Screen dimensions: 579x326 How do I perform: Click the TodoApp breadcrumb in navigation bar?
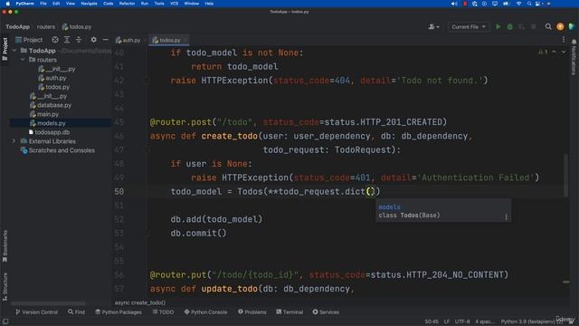click(x=18, y=26)
